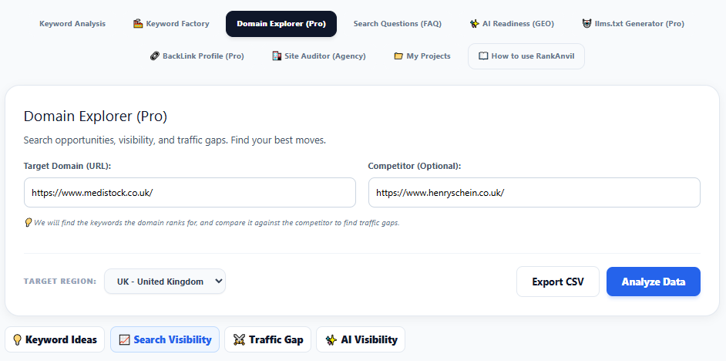Click the robot icon beside llms.txt Generator
Image resolution: width=726 pixels, height=361 pixels.
(x=587, y=24)
